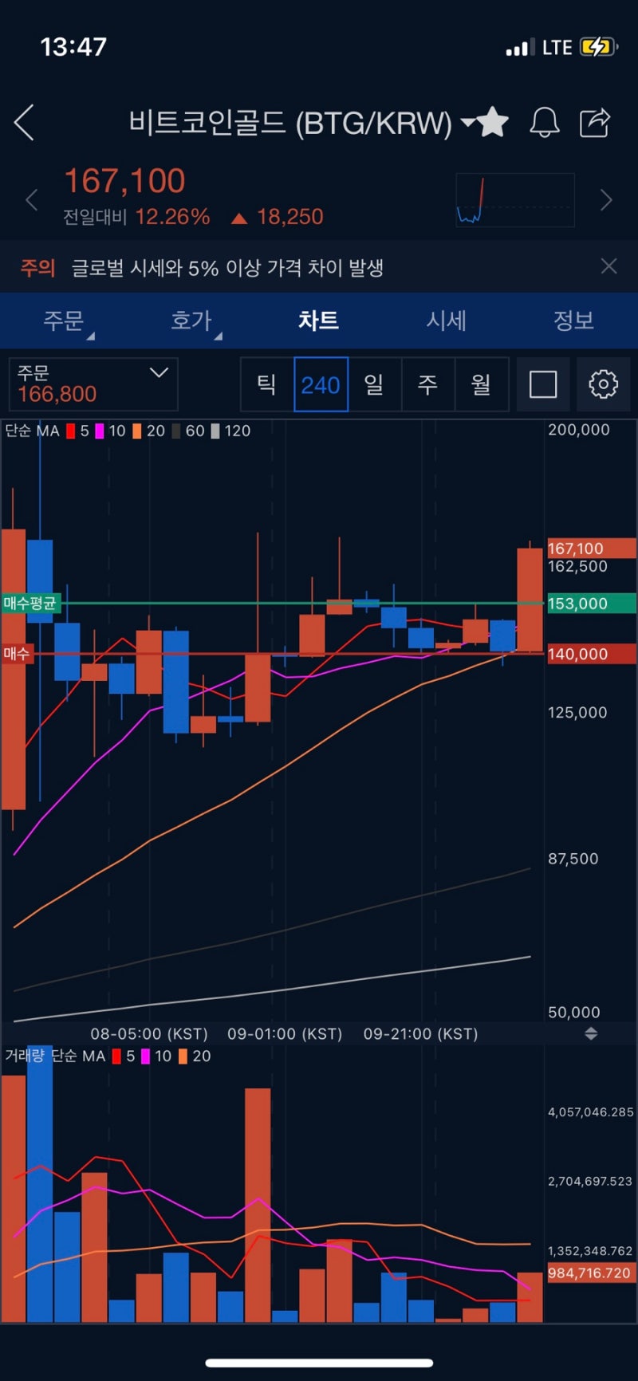Tap the 08-05:00 (KST) time label
The width and height of the screenshot is (638, 1381).
pyautogui.click(x=149, y=1034)
